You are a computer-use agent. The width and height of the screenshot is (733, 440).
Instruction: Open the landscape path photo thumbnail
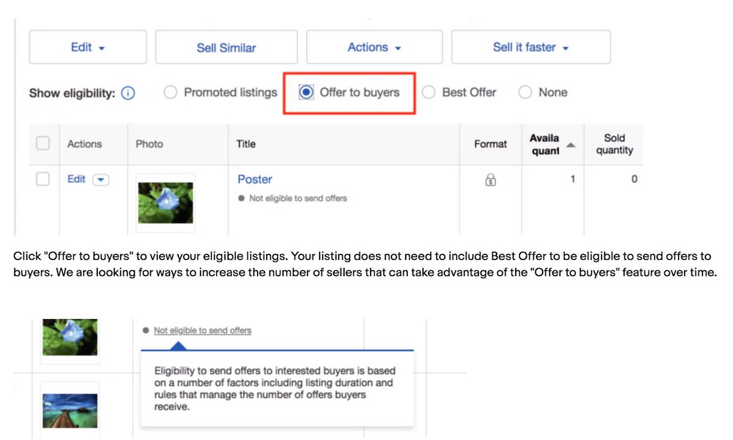(70, 410)
